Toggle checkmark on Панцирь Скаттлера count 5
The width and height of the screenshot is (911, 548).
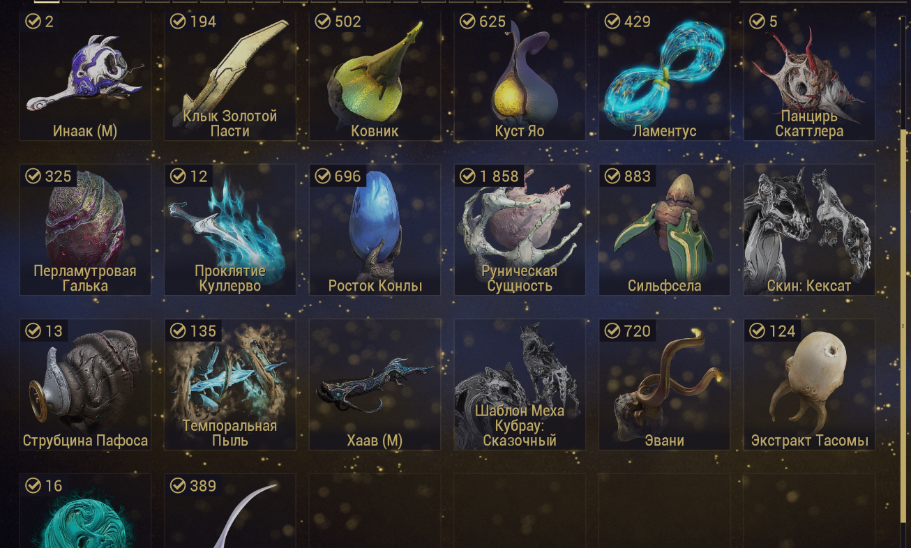pyautogui.click(x=757, y=22)
